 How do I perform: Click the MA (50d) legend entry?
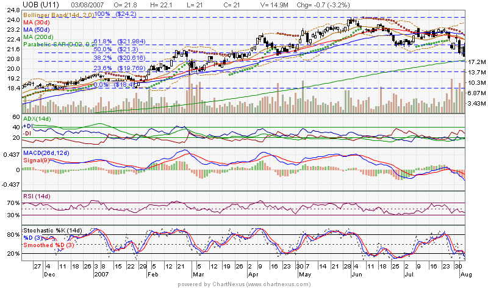38,29
